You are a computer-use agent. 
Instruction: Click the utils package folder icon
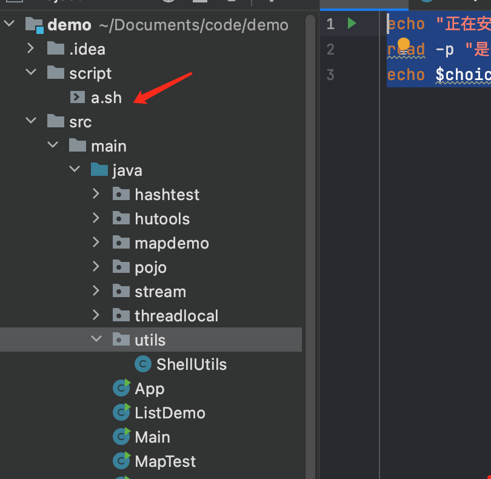[x=120, y=340]
